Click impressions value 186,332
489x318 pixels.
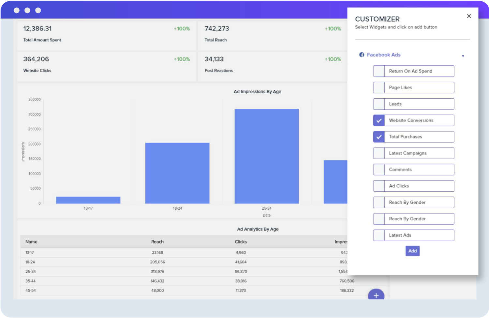(347, 291)
